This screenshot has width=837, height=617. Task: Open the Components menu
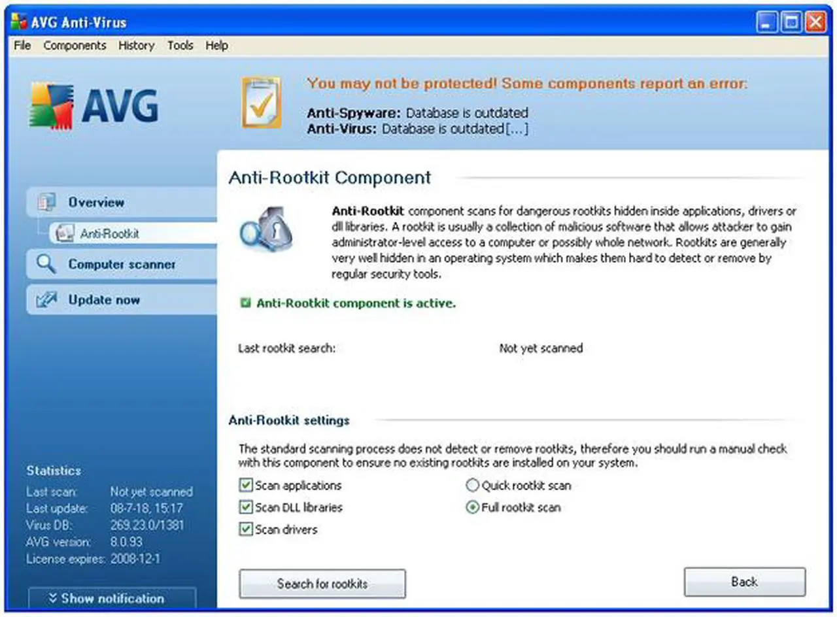coord(75,45)
